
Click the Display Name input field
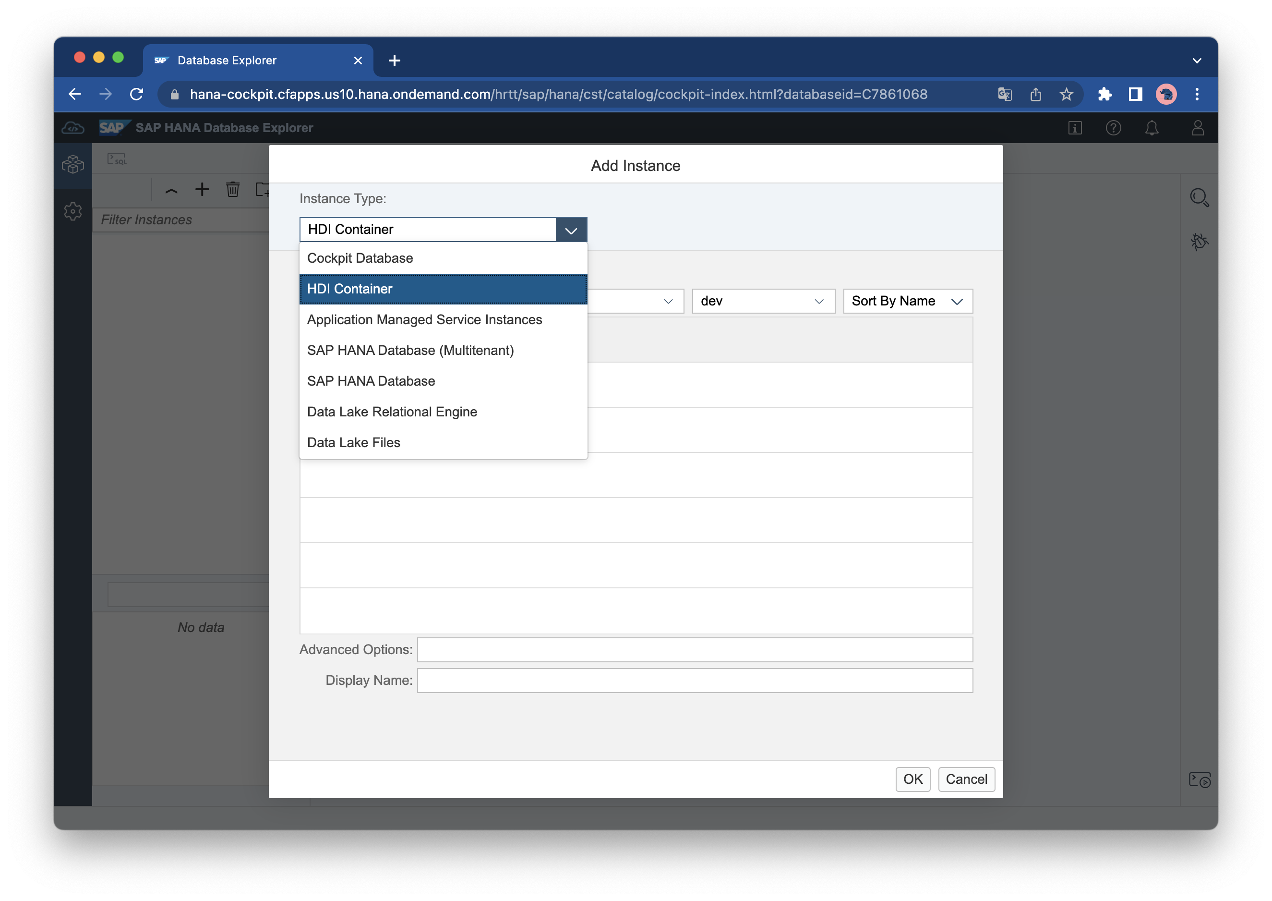tap(694, 681)
